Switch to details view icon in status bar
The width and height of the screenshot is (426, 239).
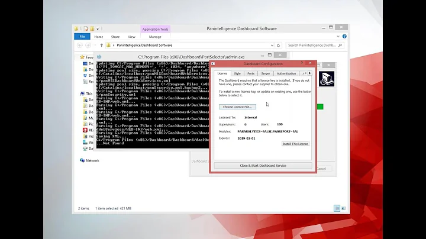337,208
